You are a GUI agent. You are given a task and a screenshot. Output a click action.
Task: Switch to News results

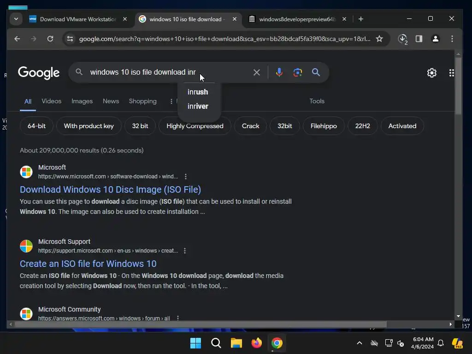coord(111,101)
